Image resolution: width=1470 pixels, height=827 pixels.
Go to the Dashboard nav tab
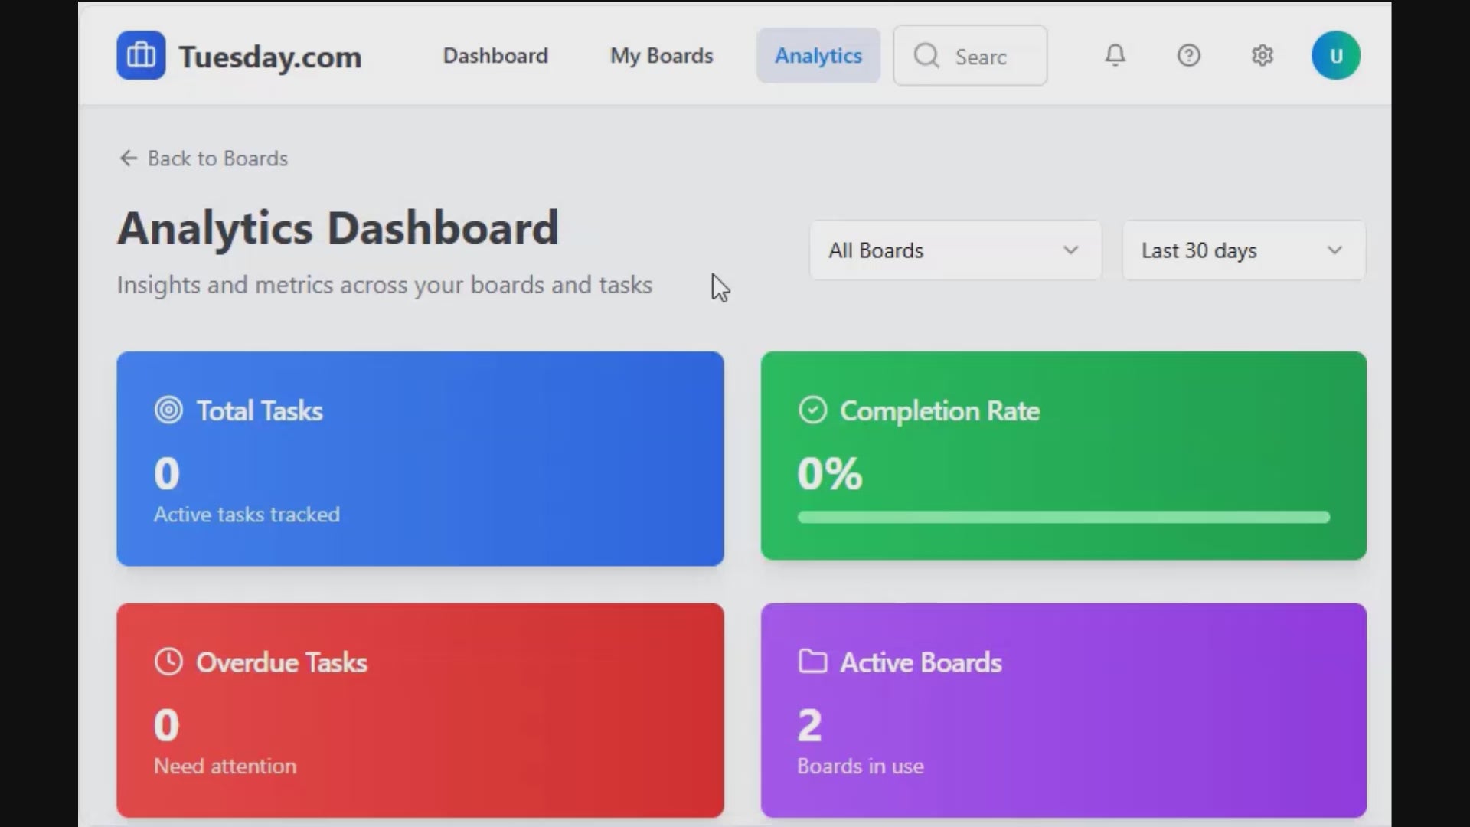495,56
